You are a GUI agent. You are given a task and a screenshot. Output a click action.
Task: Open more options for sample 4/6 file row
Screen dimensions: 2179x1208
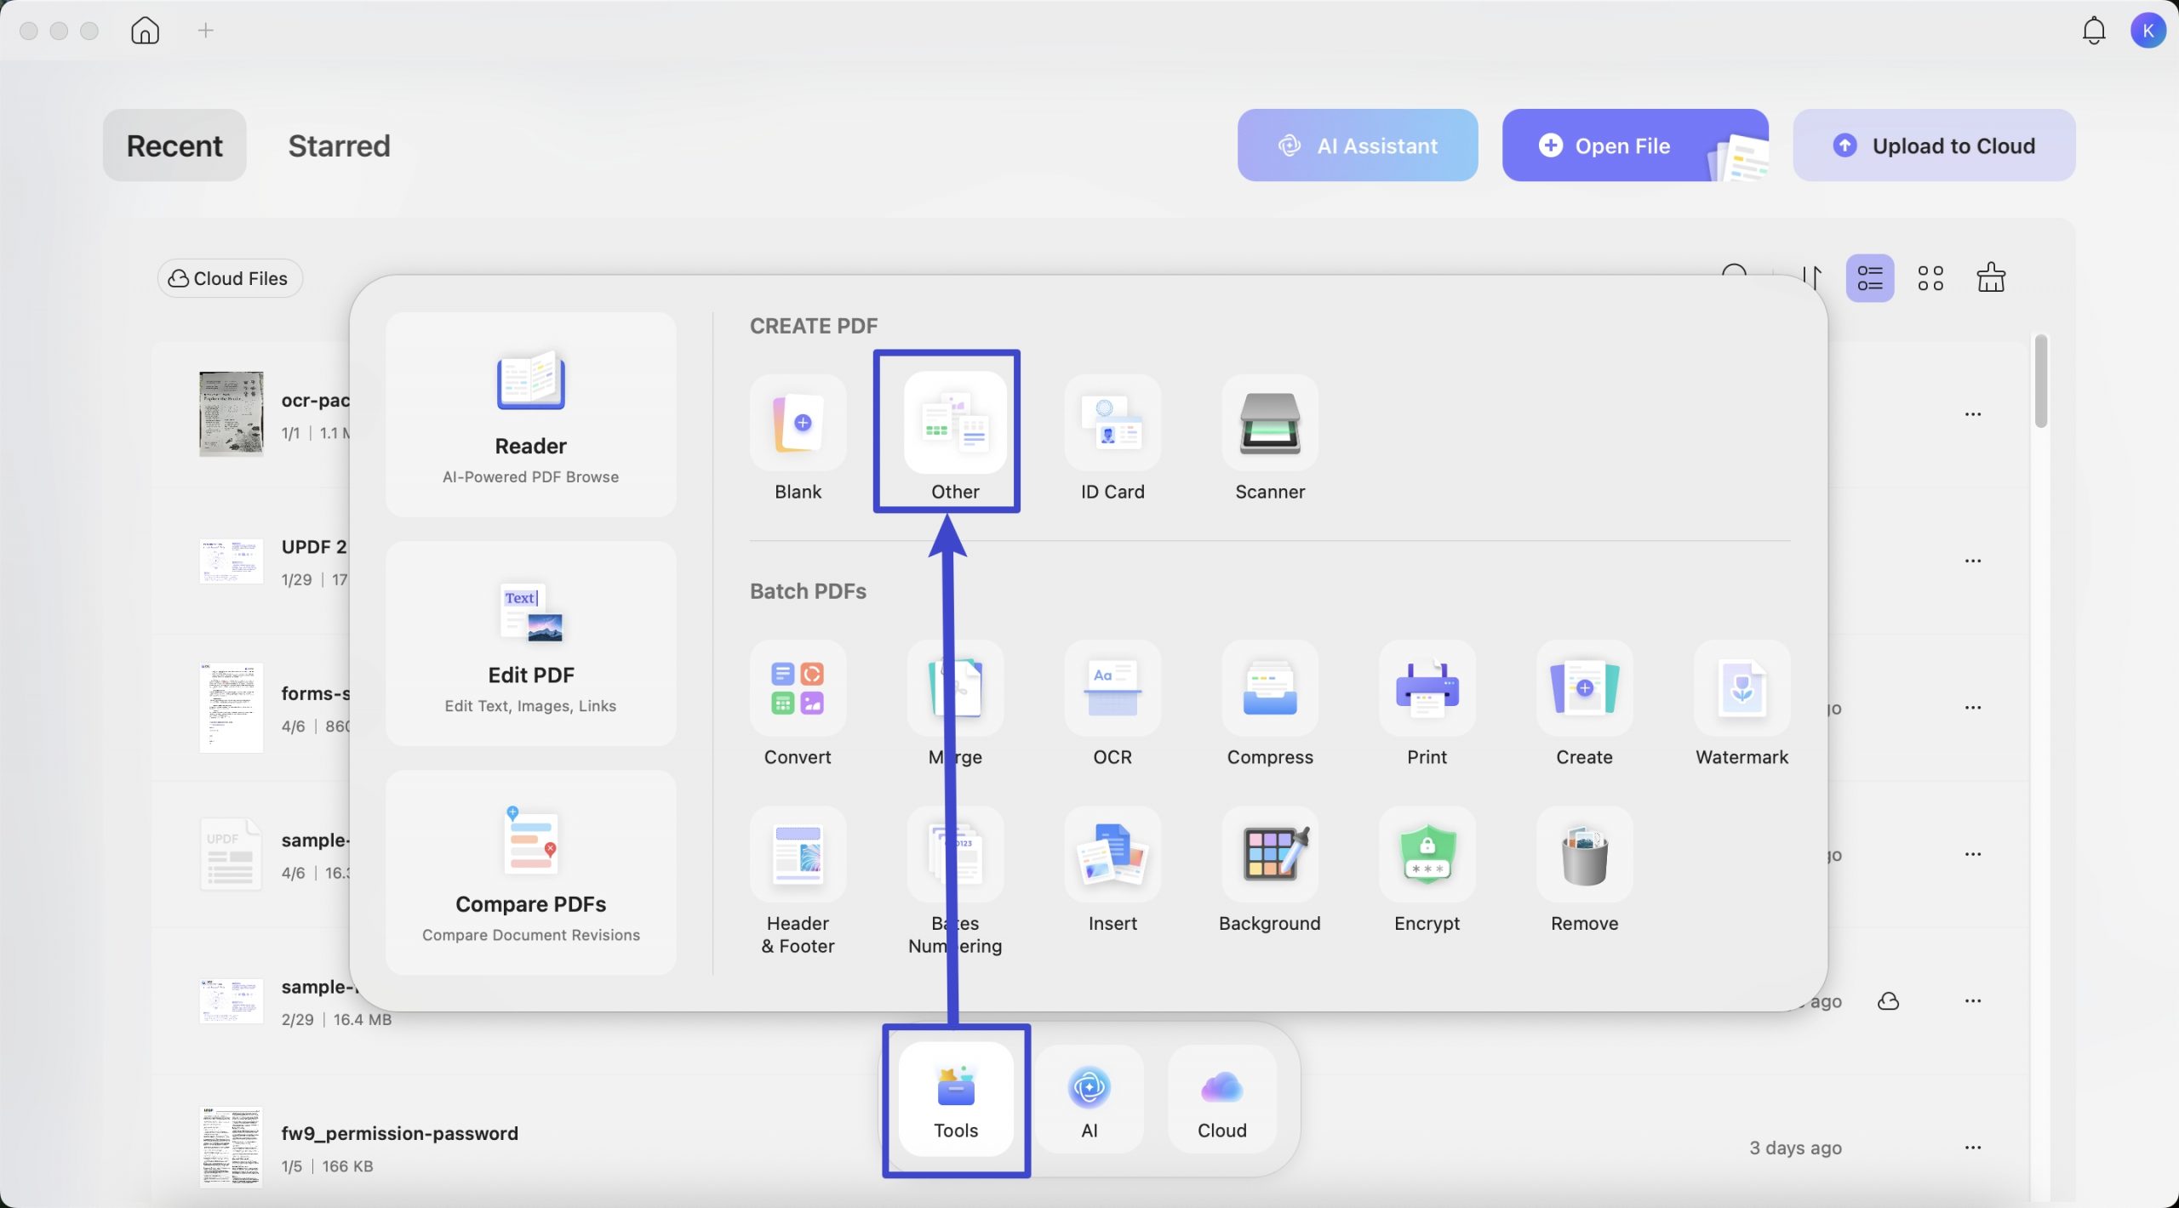coord(1973,854)
